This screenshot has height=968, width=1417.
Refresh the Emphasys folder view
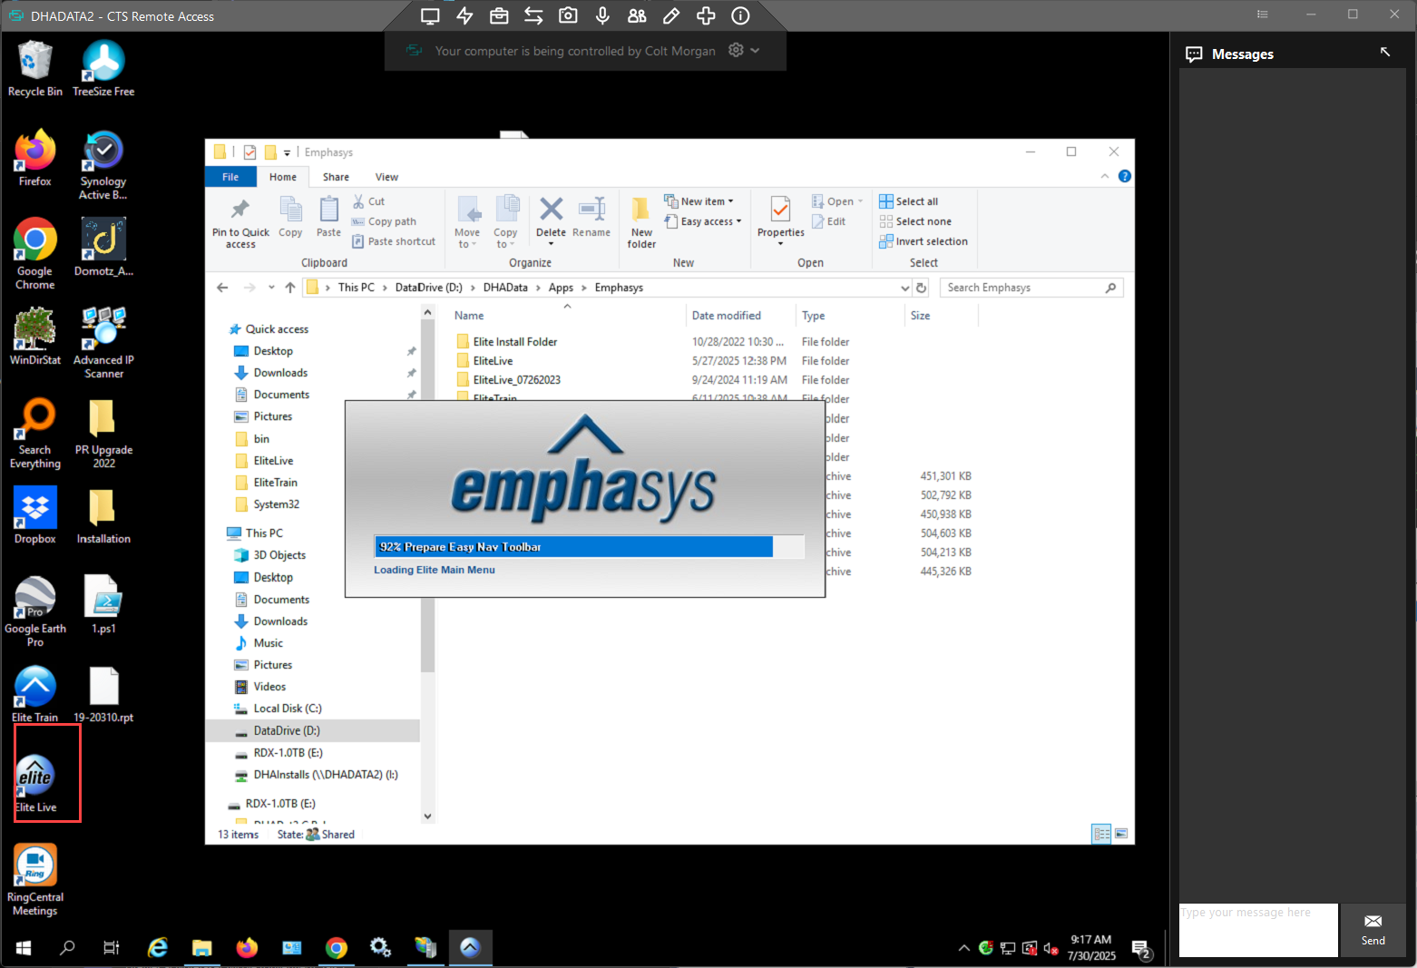922,288
